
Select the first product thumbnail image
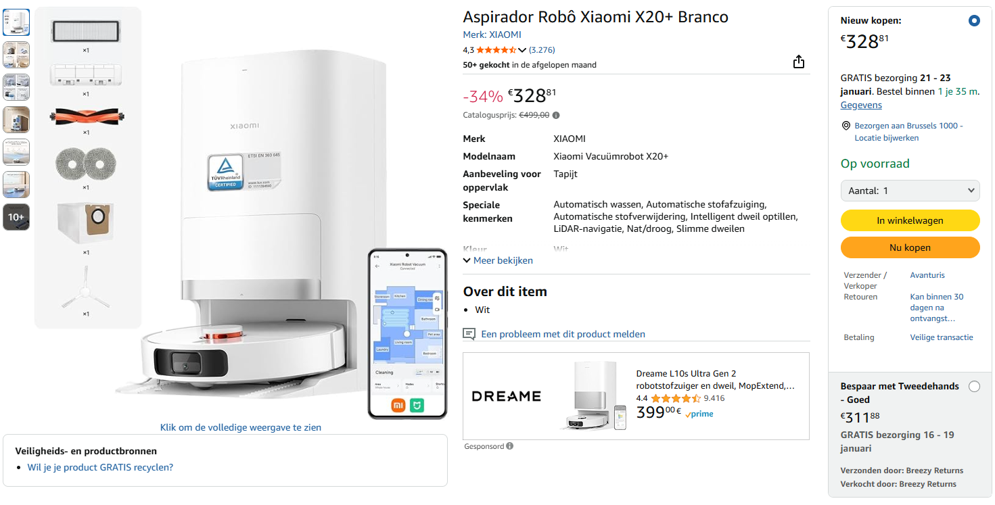point(16,22)
